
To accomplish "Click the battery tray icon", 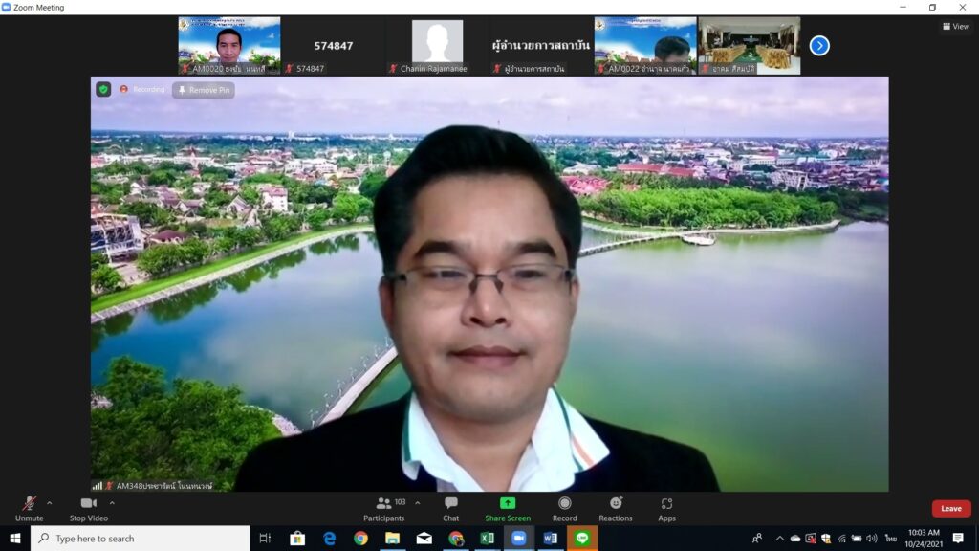I will coord(857,539).
